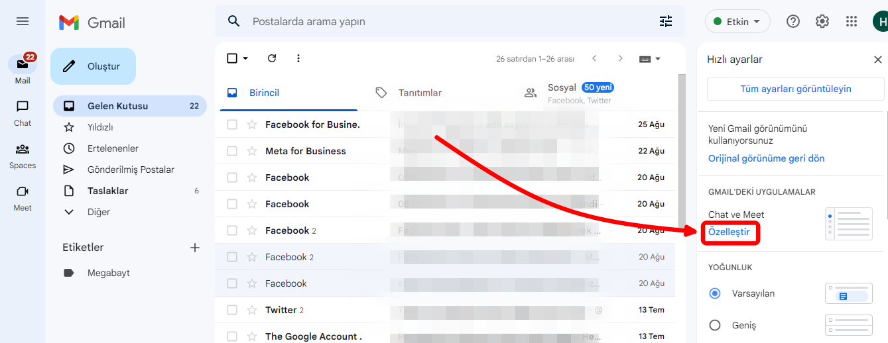Image resolution: width=888 pixels, height=343 pixels.
Task: Open Meet in the left sidebar
Action: 23,196
